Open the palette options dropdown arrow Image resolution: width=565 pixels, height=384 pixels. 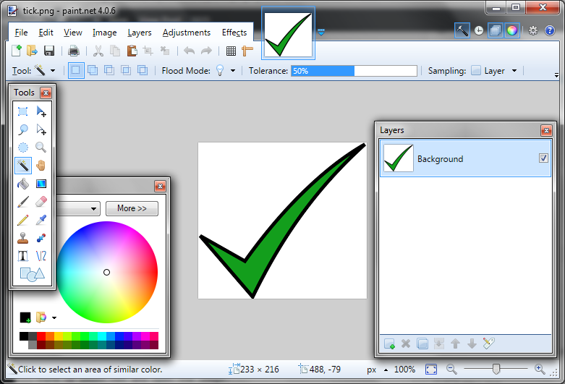[54, 317]
